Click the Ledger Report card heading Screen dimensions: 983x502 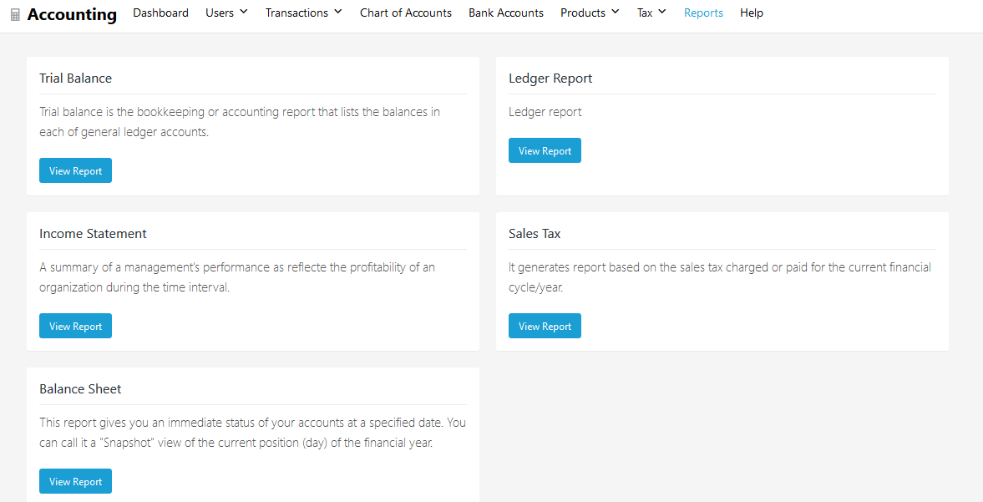click(550, 78)
